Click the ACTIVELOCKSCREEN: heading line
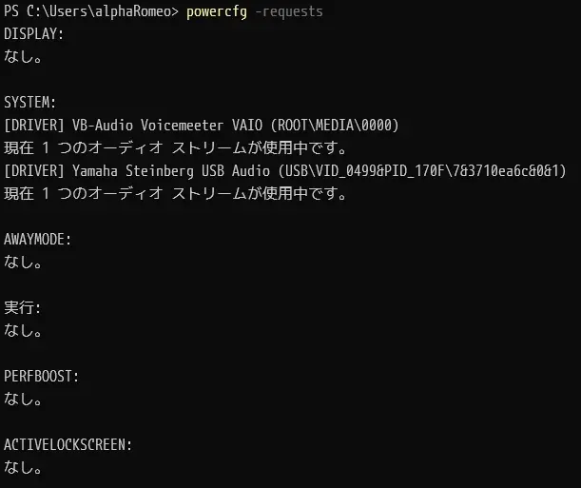581x488 pixels. pos(68,444)
